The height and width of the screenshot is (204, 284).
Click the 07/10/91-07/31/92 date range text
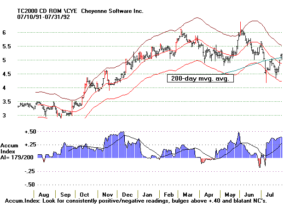pos(45,17)
